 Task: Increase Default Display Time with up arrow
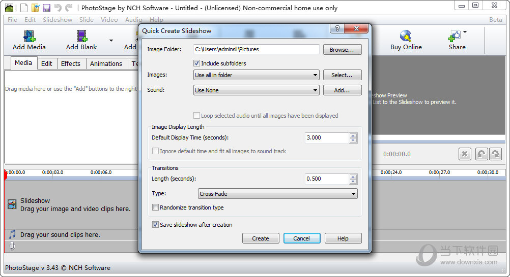pos(353,135)
